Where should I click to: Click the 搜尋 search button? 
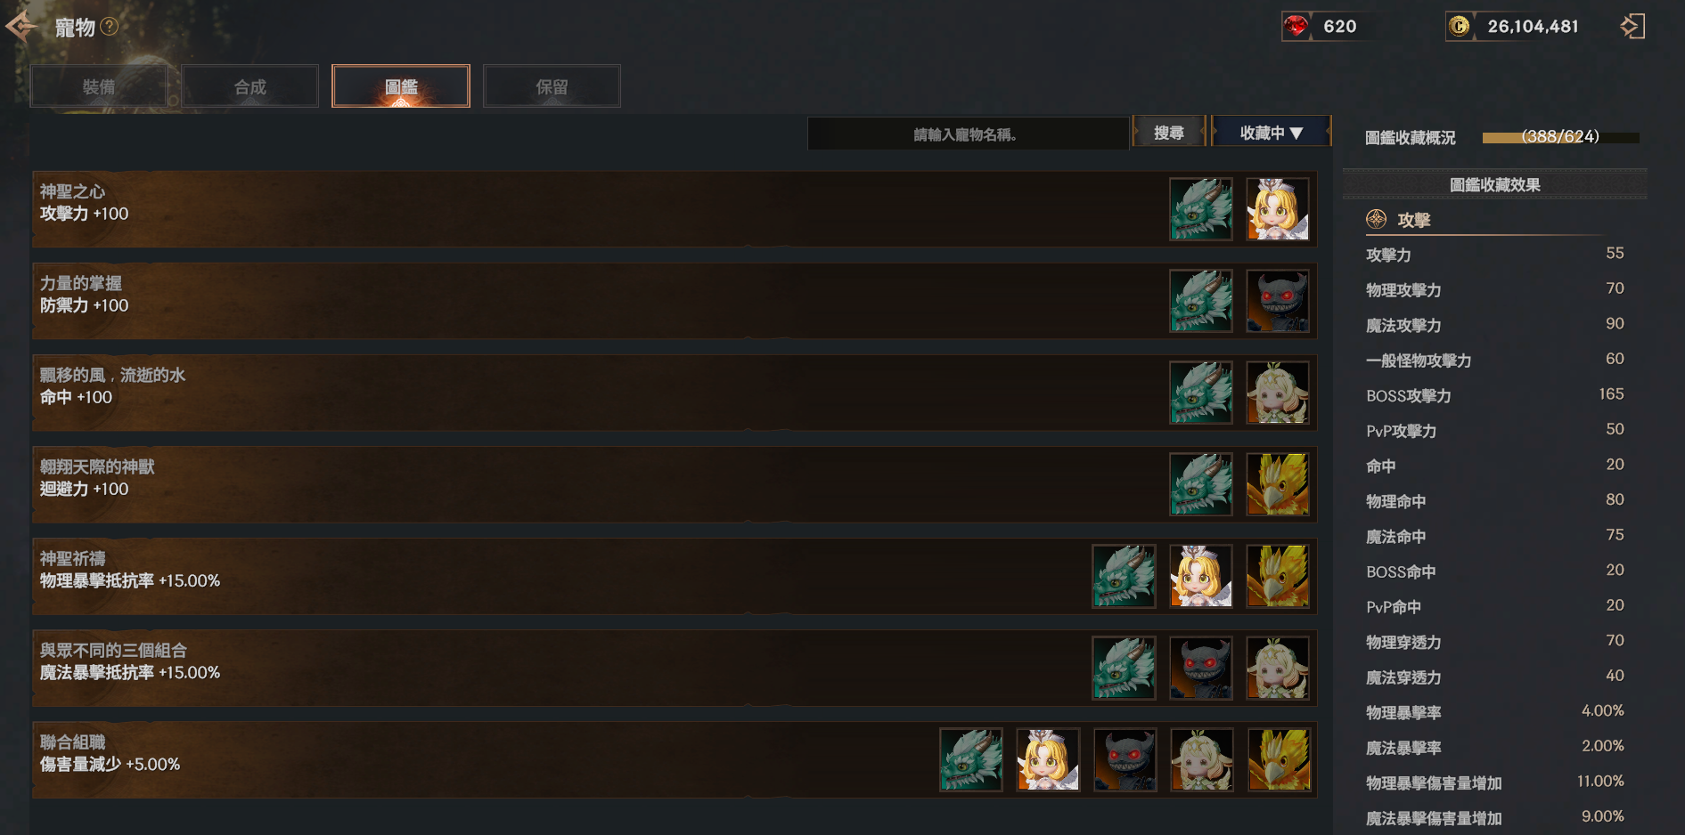pyautogui.click(x=1169, y=133)
